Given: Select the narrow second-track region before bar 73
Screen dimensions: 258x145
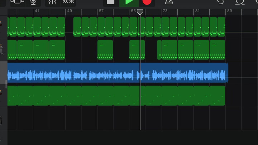Looking at the screenshot, I should (x=159, y=50).
